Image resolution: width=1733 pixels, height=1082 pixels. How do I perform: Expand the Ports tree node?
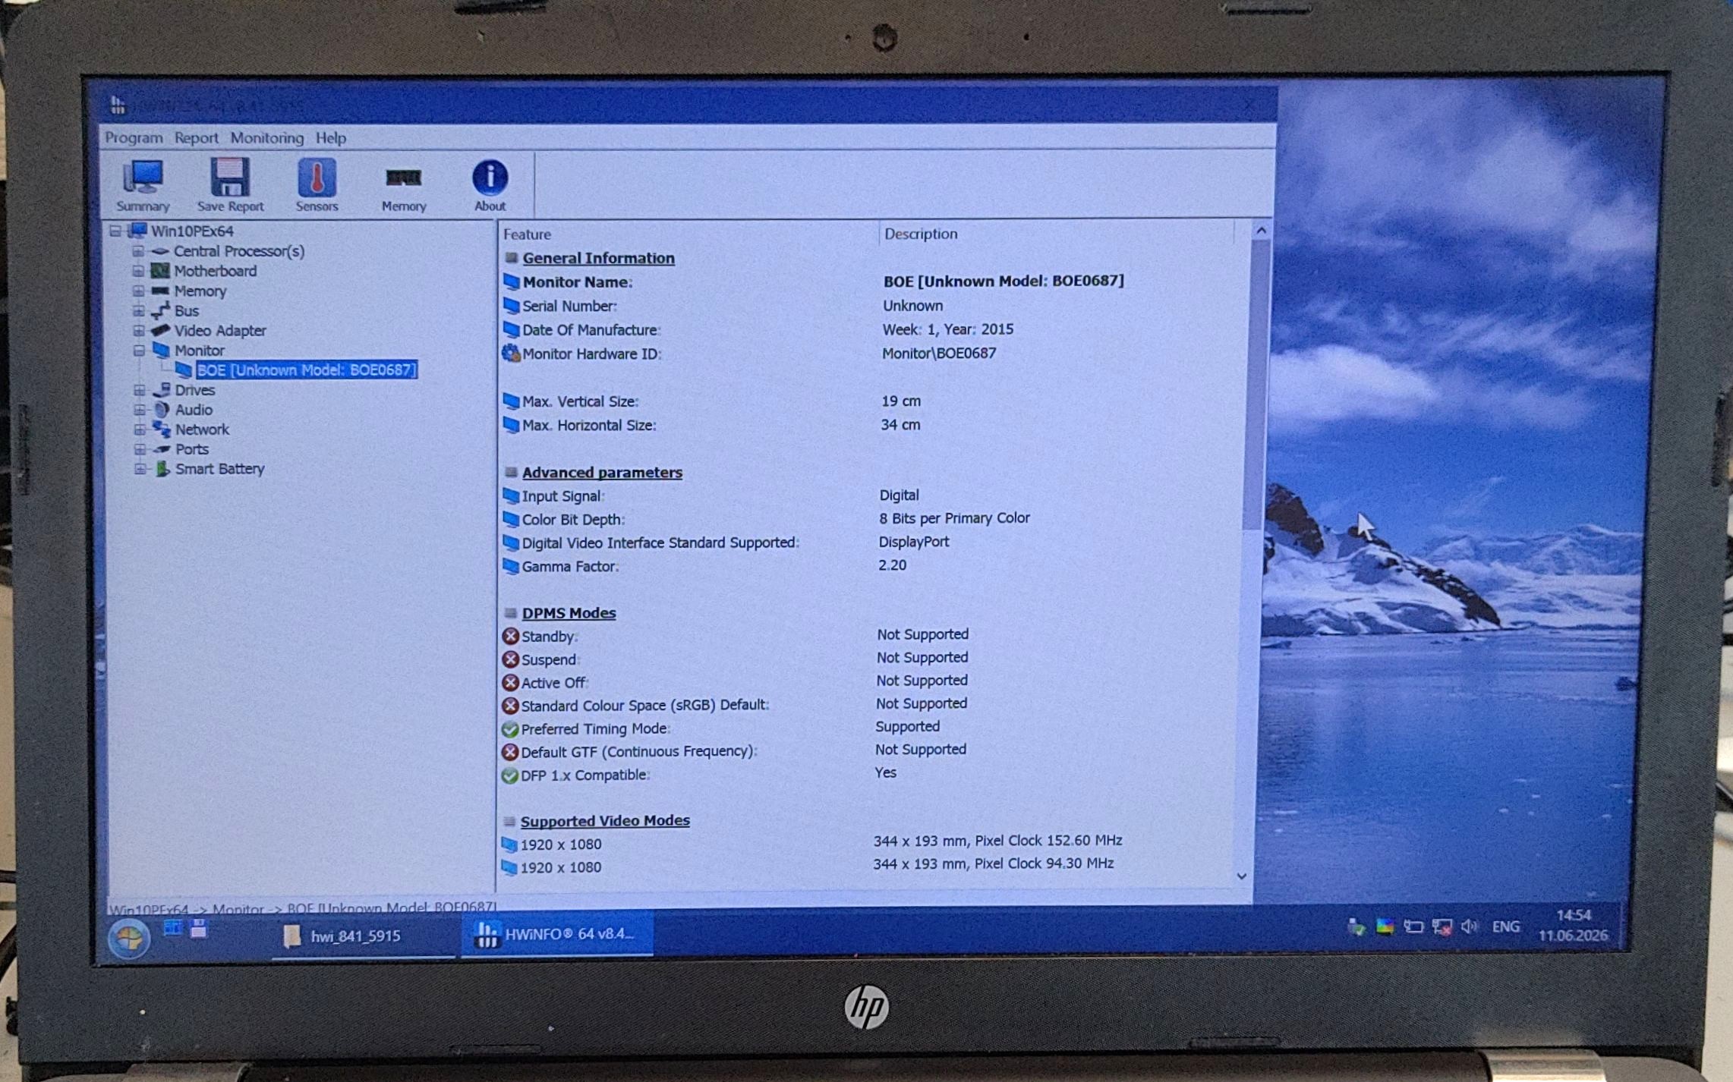140,449
